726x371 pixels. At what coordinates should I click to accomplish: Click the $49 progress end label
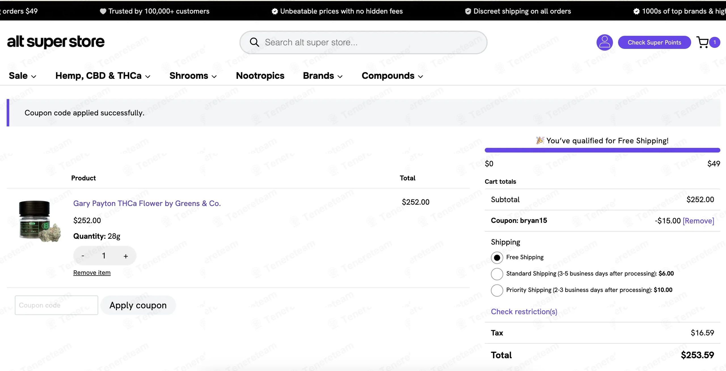714,164
